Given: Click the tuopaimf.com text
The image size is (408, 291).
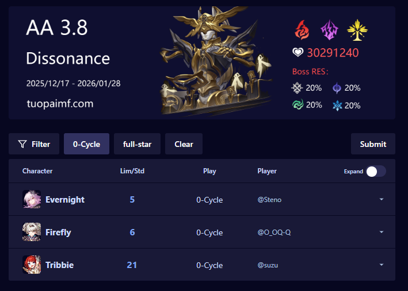Looking at the screenshot, I should tap(60, 103).
